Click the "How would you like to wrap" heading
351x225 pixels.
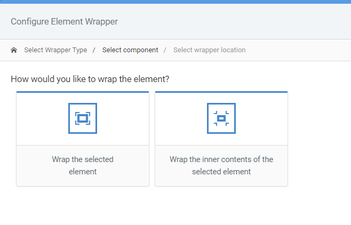click(90, 79)
